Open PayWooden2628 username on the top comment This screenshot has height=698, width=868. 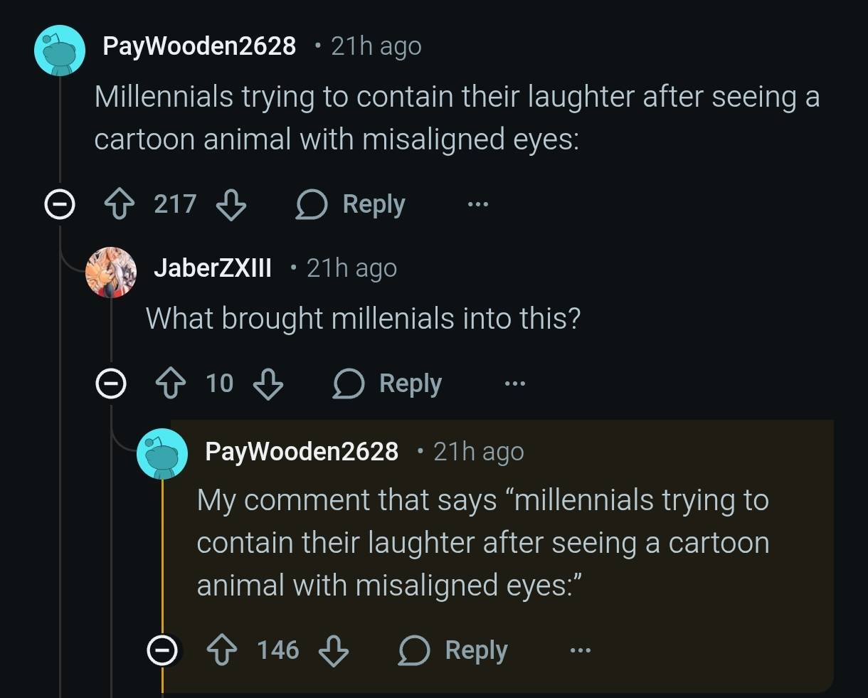[199, 46]
